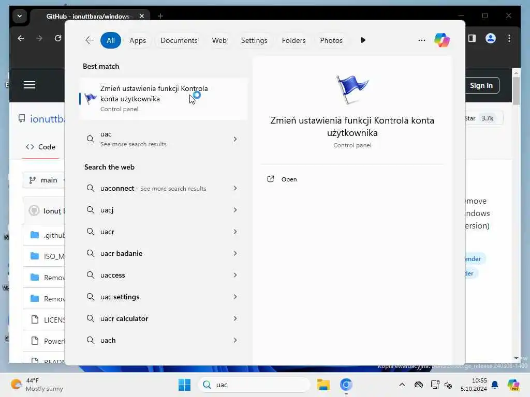
Task: Click Open in the preview pane
Action: coord(289,179)
